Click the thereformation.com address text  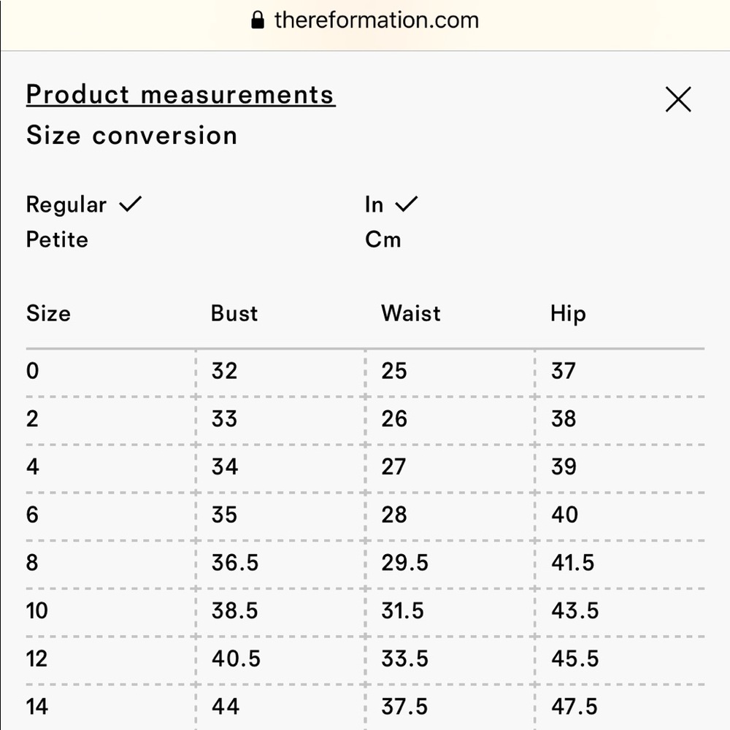(x=376, y=20)
